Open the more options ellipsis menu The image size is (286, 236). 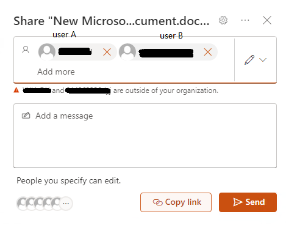[245, 20]
